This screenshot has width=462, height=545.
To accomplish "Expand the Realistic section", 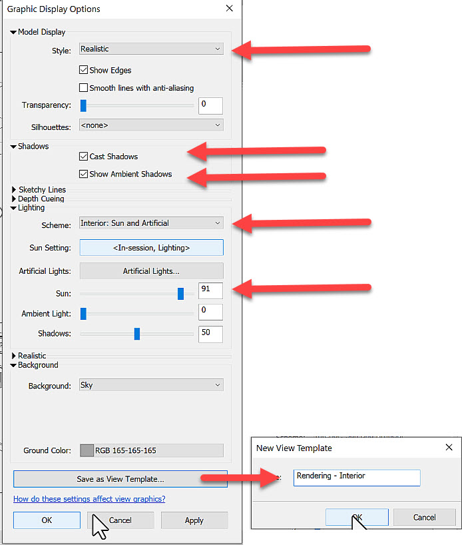I will [x=15, y=356].
